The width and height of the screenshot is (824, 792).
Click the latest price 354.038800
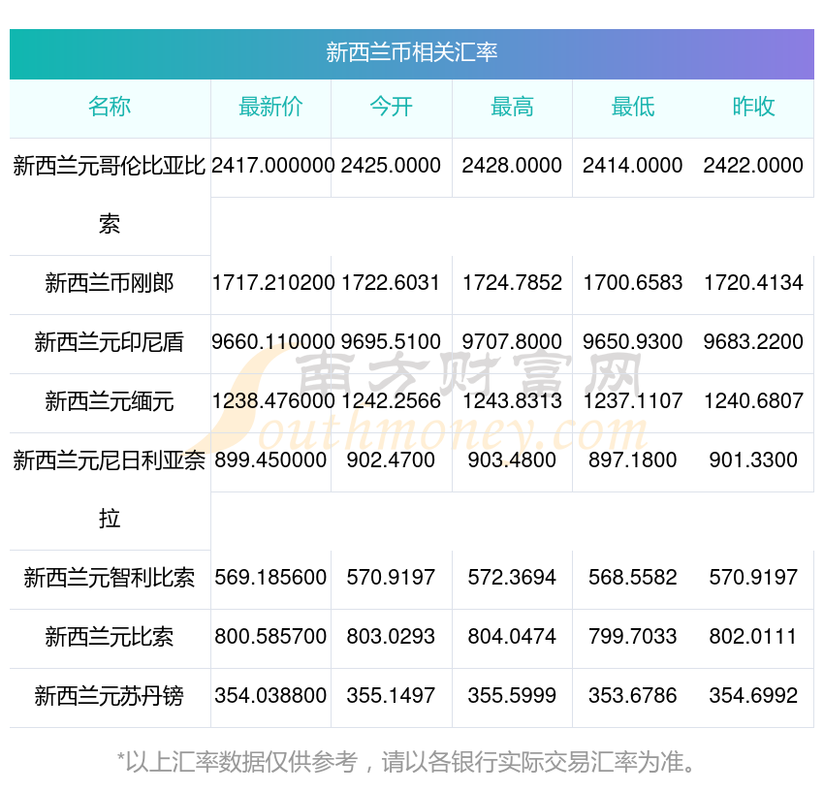(x=270, y=695)
